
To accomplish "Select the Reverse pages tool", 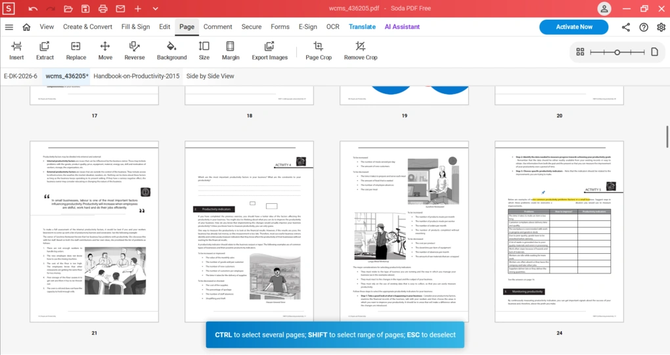I will (x=135, y=51).
